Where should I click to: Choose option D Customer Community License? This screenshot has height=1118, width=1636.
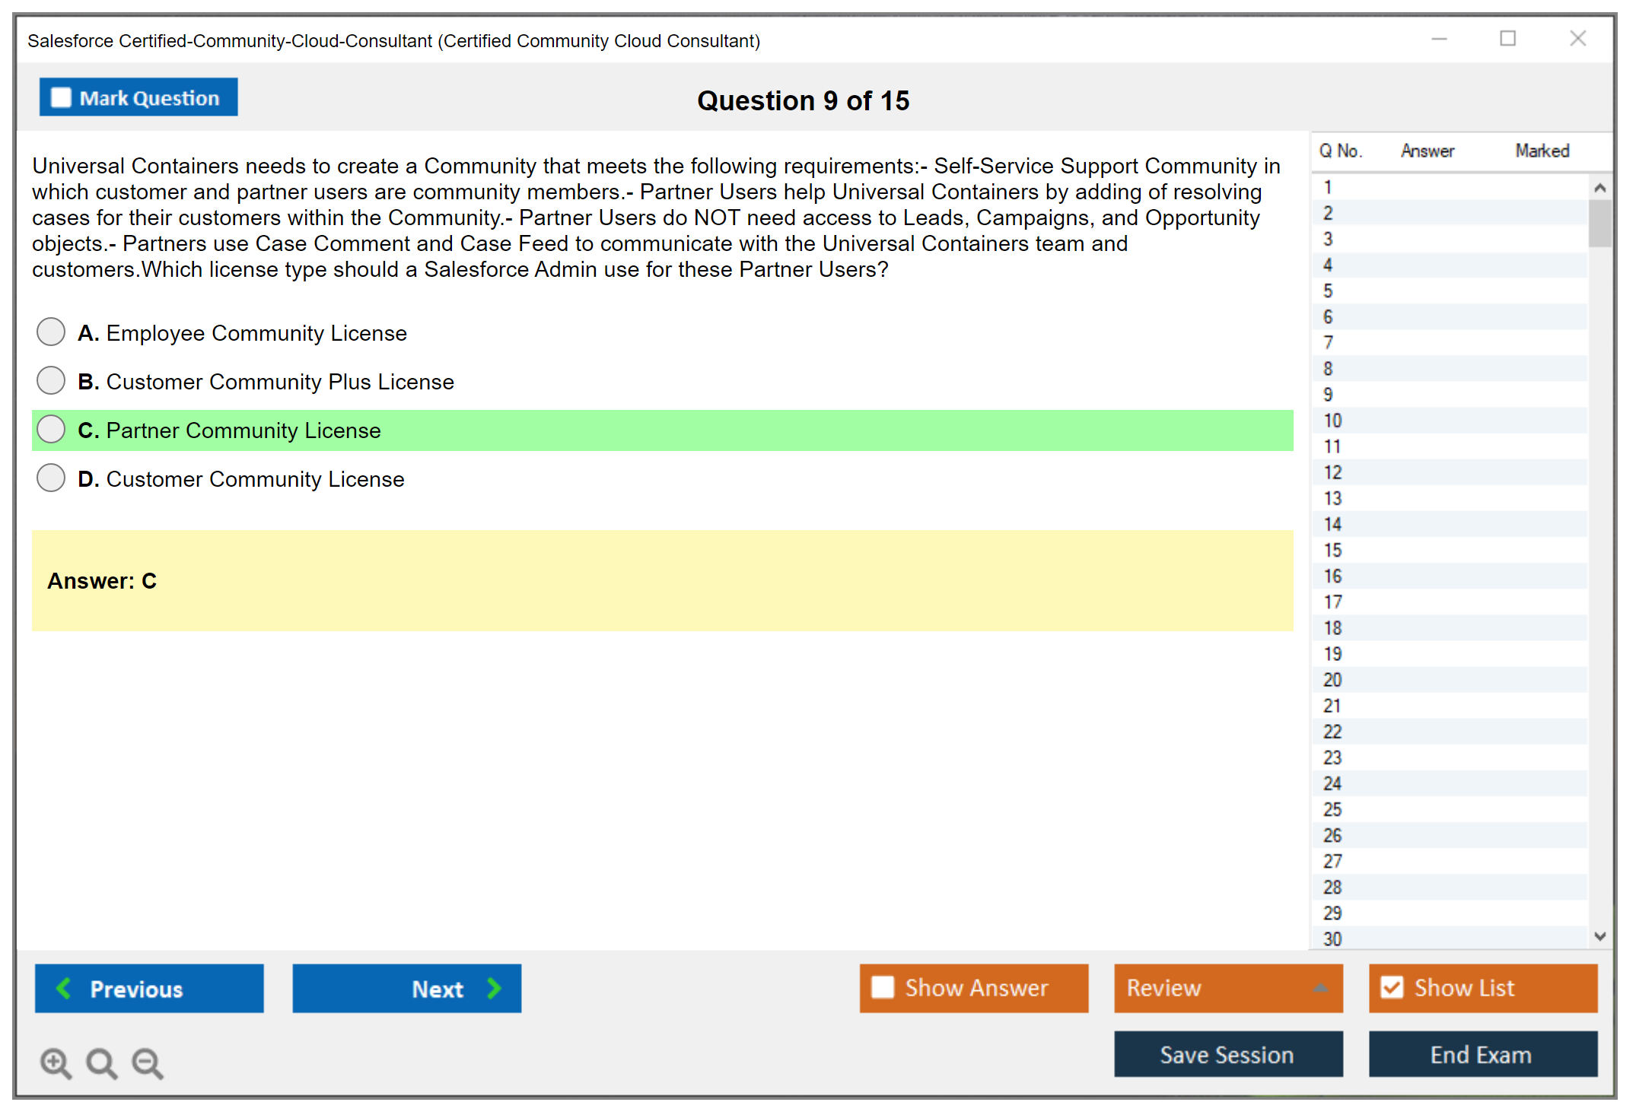point(51,478)
